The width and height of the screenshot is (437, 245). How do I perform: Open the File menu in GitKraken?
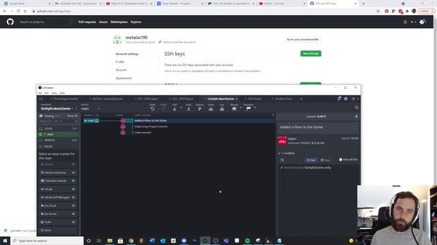pos(40,93)
